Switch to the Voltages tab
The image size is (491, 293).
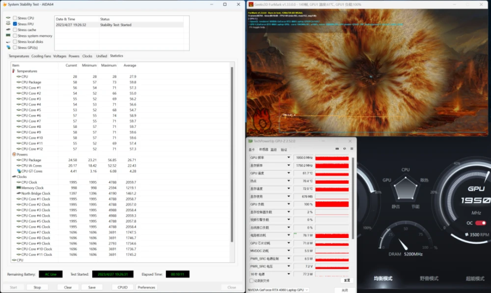[59, 56]
